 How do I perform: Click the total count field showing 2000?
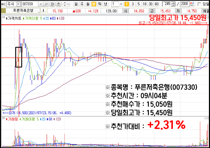[x=185, y=4]
